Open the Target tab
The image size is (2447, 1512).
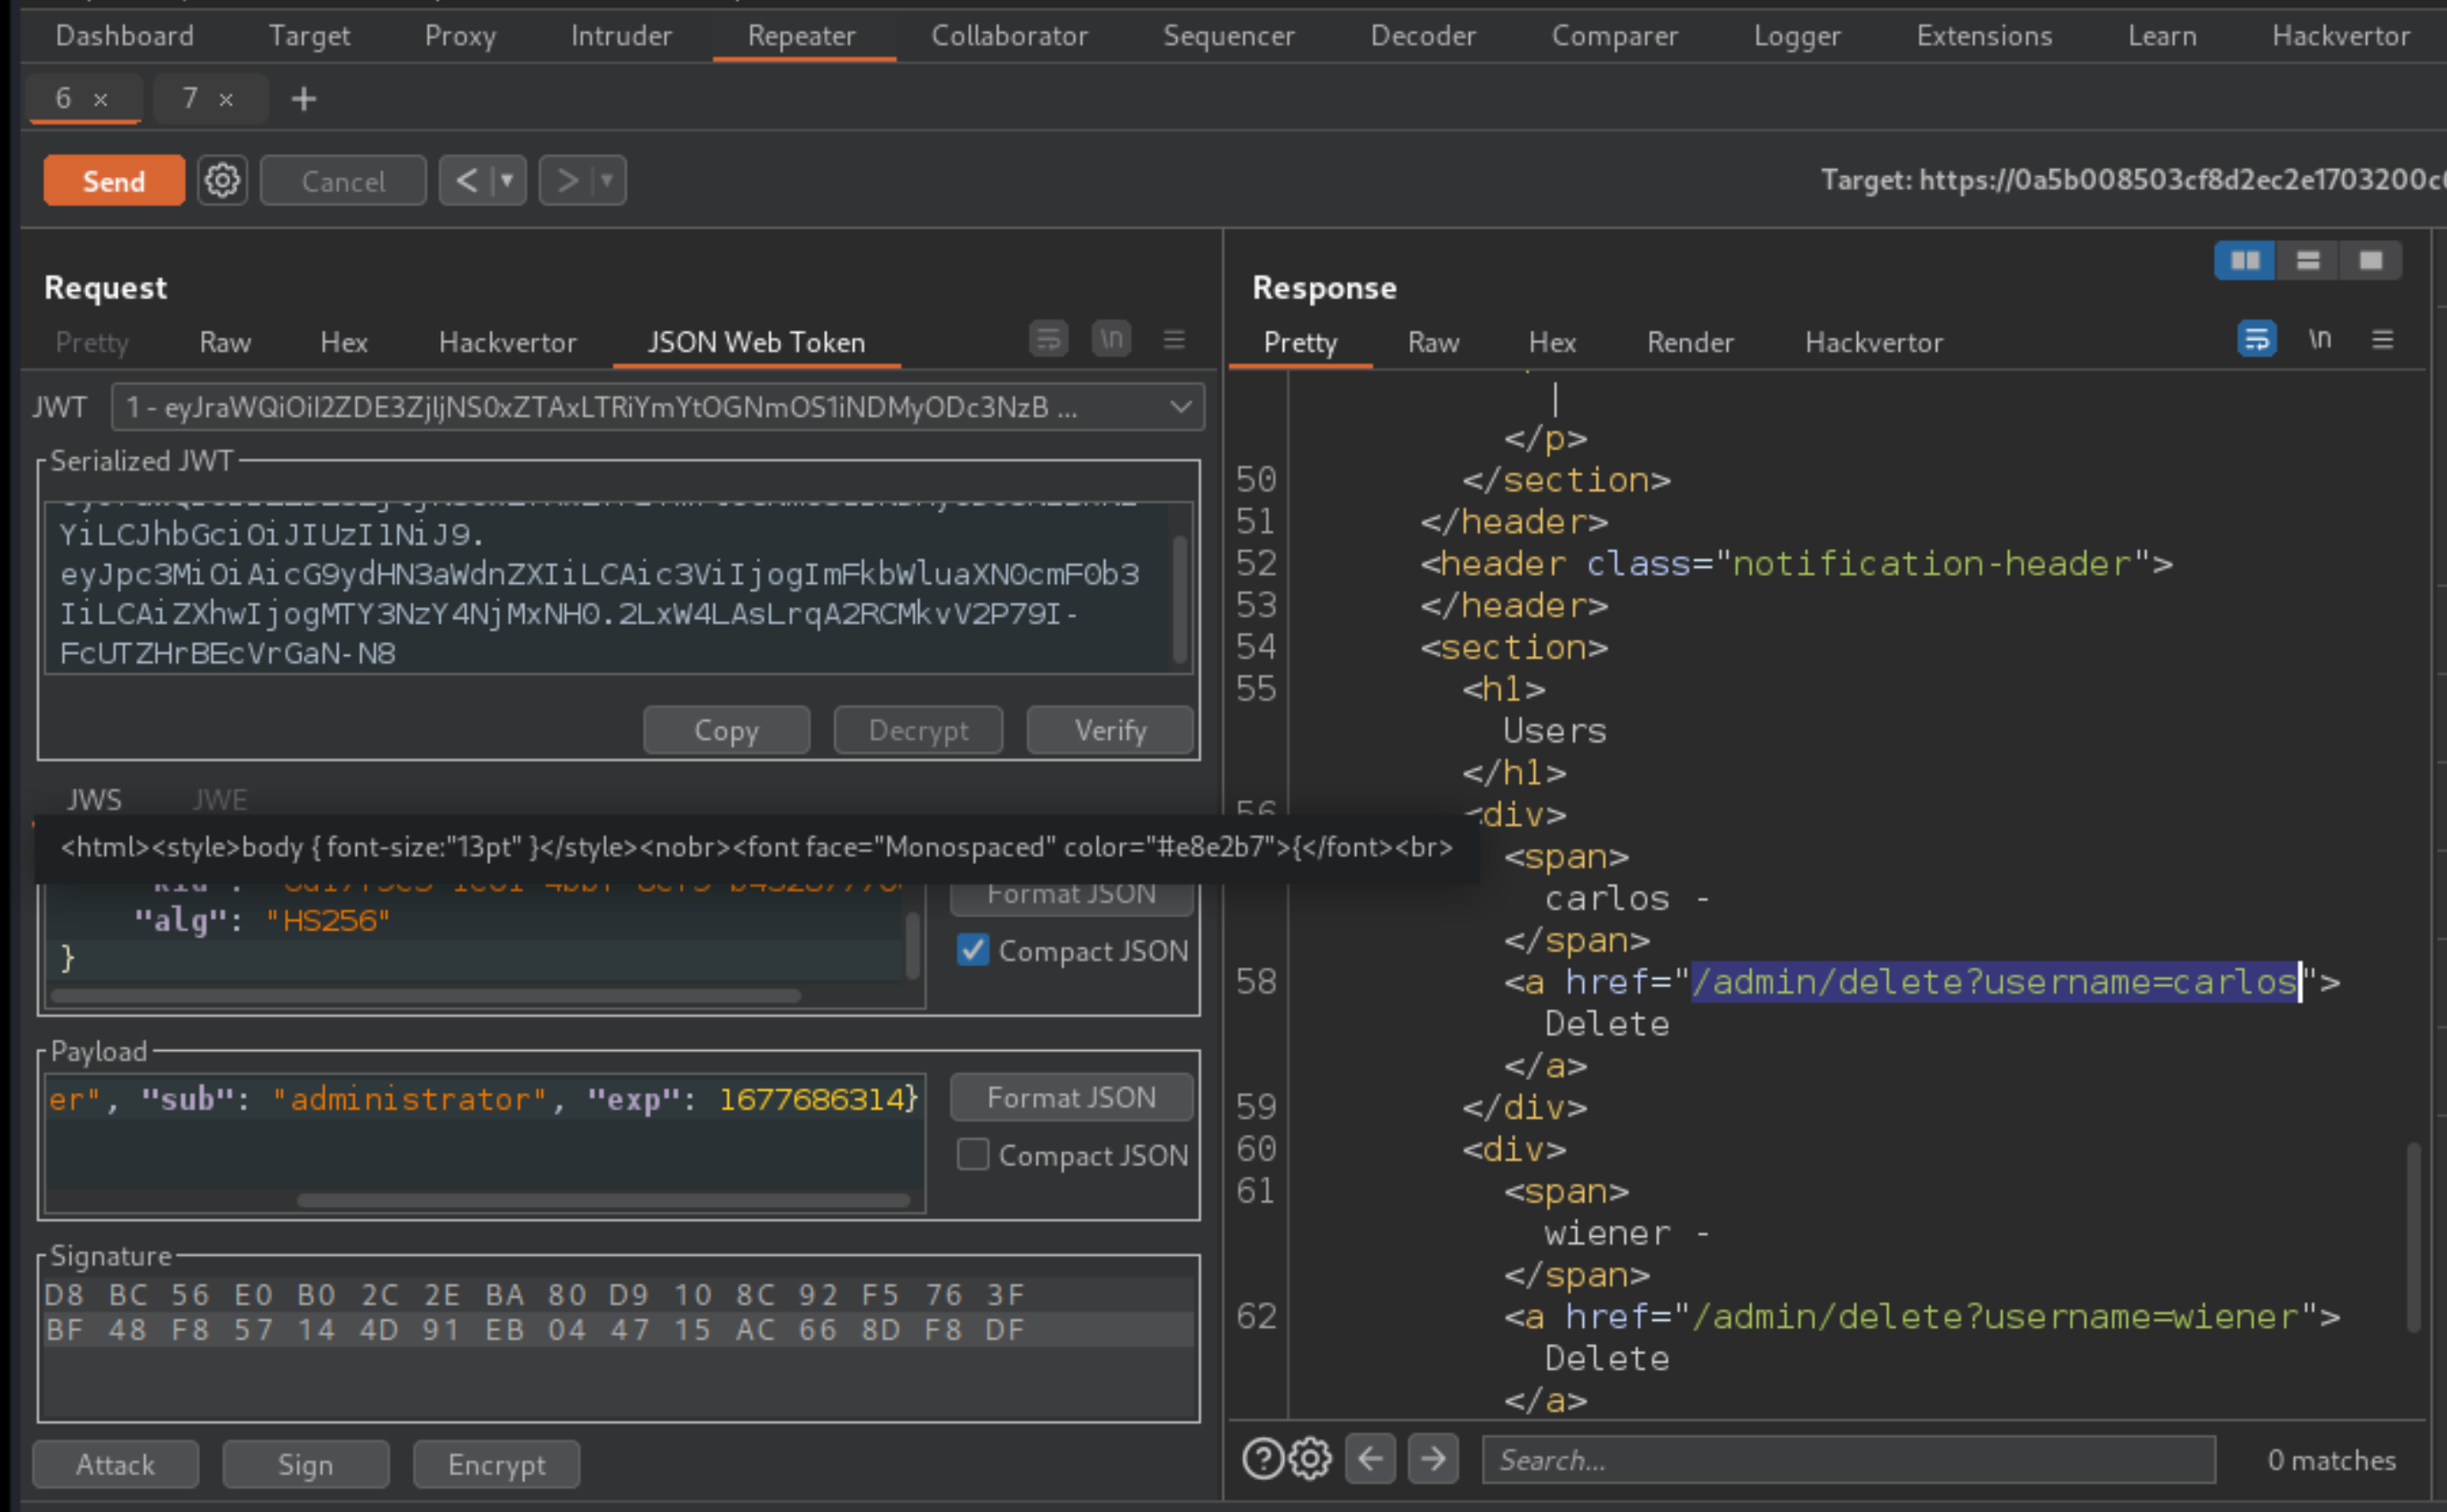tap(310, 36)
